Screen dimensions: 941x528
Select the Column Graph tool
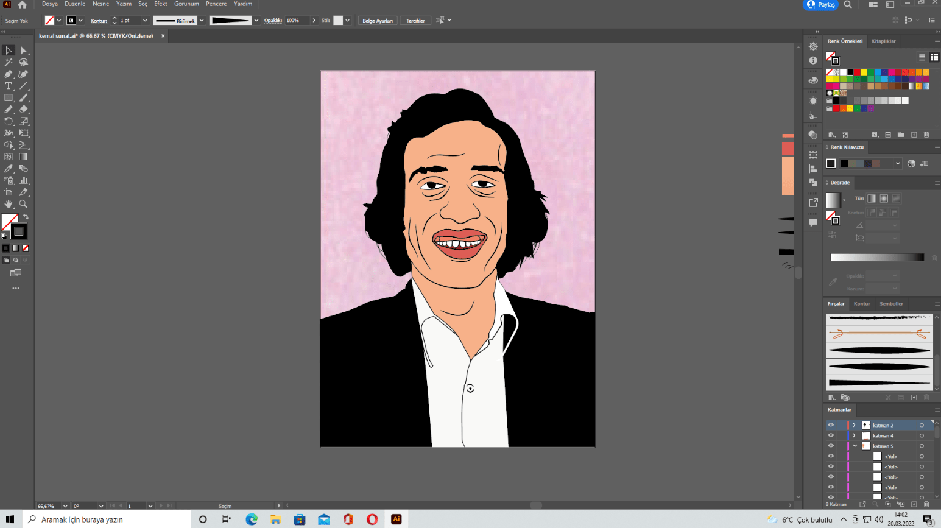[x=23, y=180]
